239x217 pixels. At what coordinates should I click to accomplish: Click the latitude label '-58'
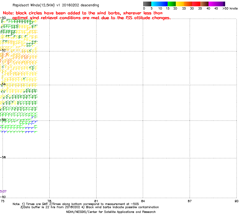click(3, 157)
